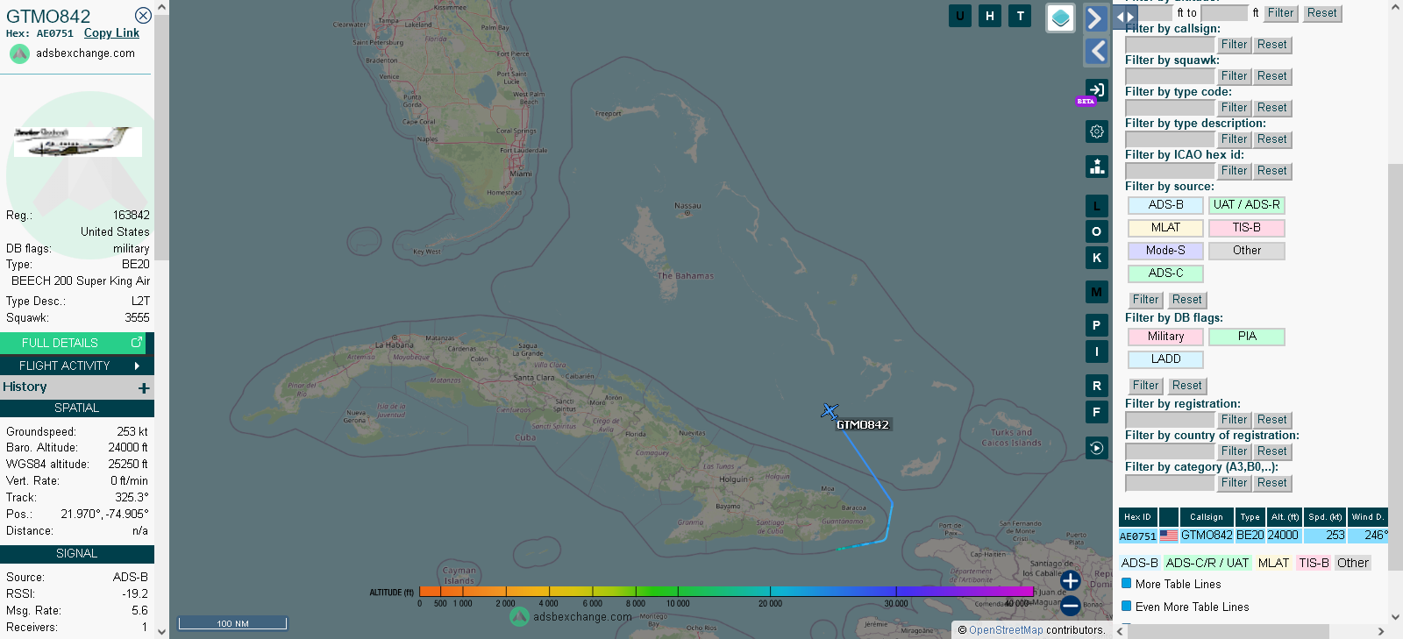1403x639 pixels.
Task: Sort table by Alt. (ft) column
Action: click(x=1285, y=517)
